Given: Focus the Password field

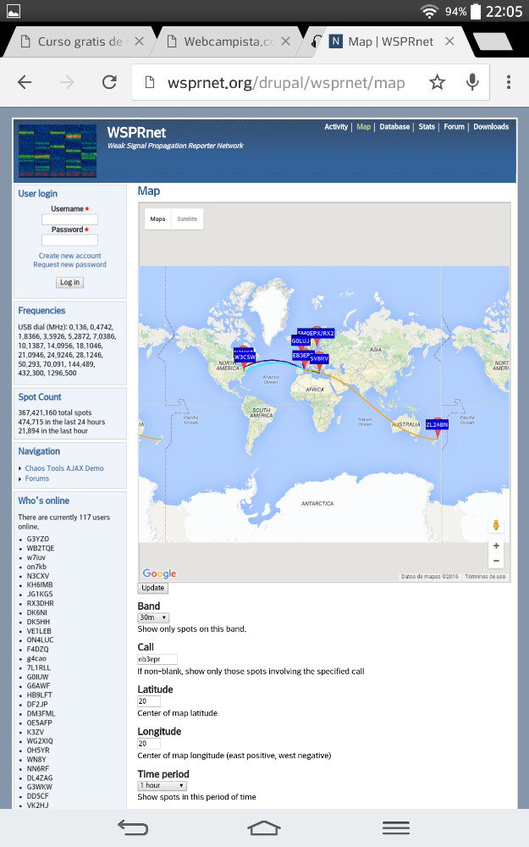Looking at the screenshot, I should [x=69, y=240].
